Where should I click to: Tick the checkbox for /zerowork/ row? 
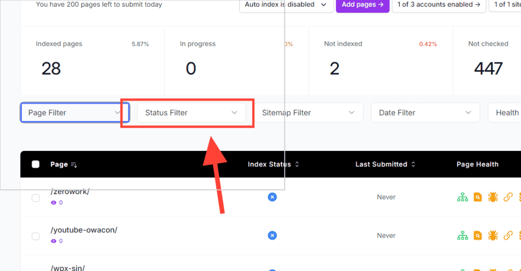[36, 198]
